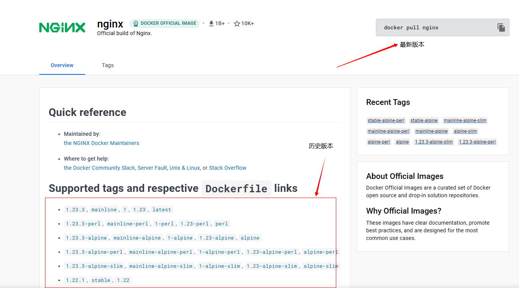The height and width of the screenshot is (288, 519).
Task: Open the 1.23.3-alpine-slim Dockerfile tag link
Action: point(94,266)
